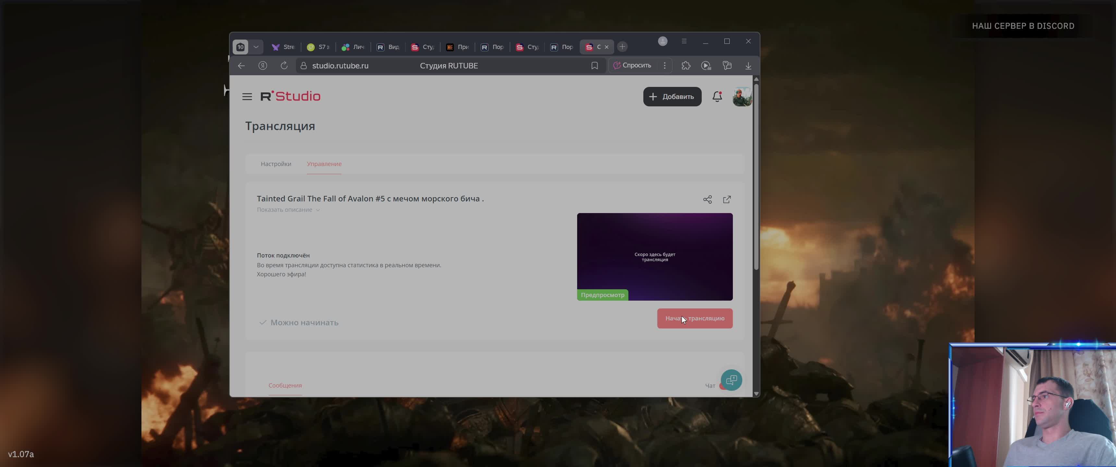Expand Показать описание description

pos(288,210)
